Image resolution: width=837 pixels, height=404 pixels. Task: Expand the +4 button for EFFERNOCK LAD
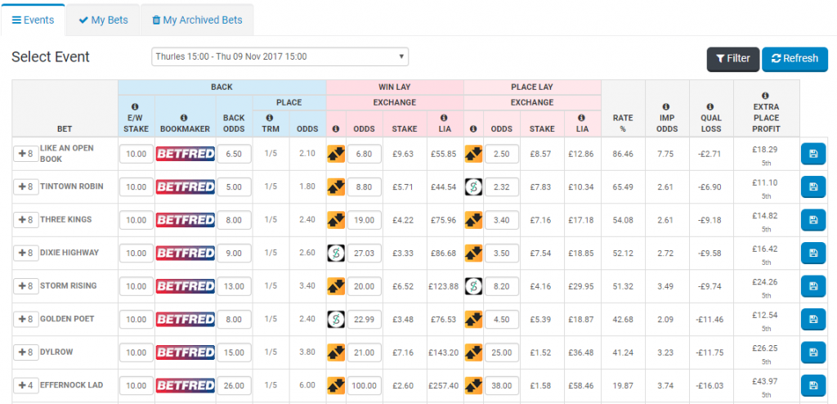tap(25, 386)
